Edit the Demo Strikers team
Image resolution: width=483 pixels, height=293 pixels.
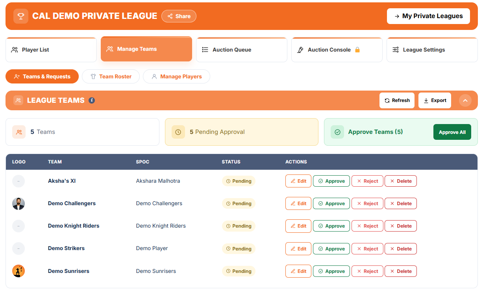(x=298, y=249)
